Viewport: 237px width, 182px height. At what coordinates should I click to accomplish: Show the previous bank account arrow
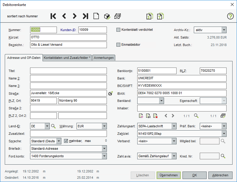[166, 116]
